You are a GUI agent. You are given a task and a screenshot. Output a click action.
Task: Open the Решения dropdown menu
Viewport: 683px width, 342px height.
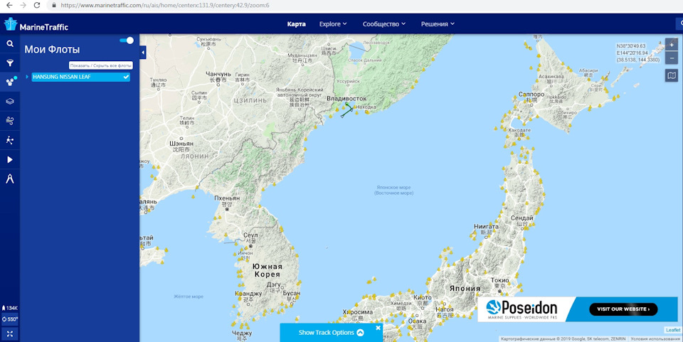(x=438, y=24)
